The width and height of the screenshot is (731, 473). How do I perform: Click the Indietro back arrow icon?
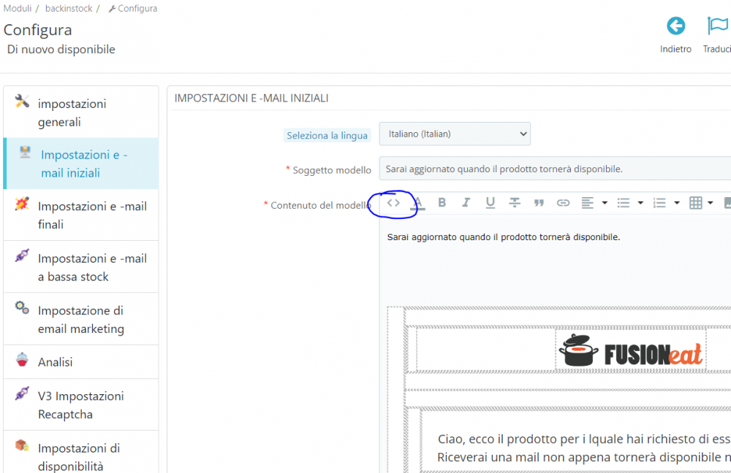(x=675, y=26)
